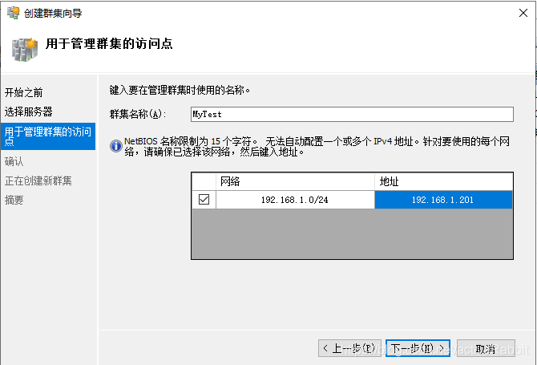Image resolution: width=537 pixels, height=365 pixels.
Task: Select the 192.168.1.201 address cell
Action: [x=443, y=200]
